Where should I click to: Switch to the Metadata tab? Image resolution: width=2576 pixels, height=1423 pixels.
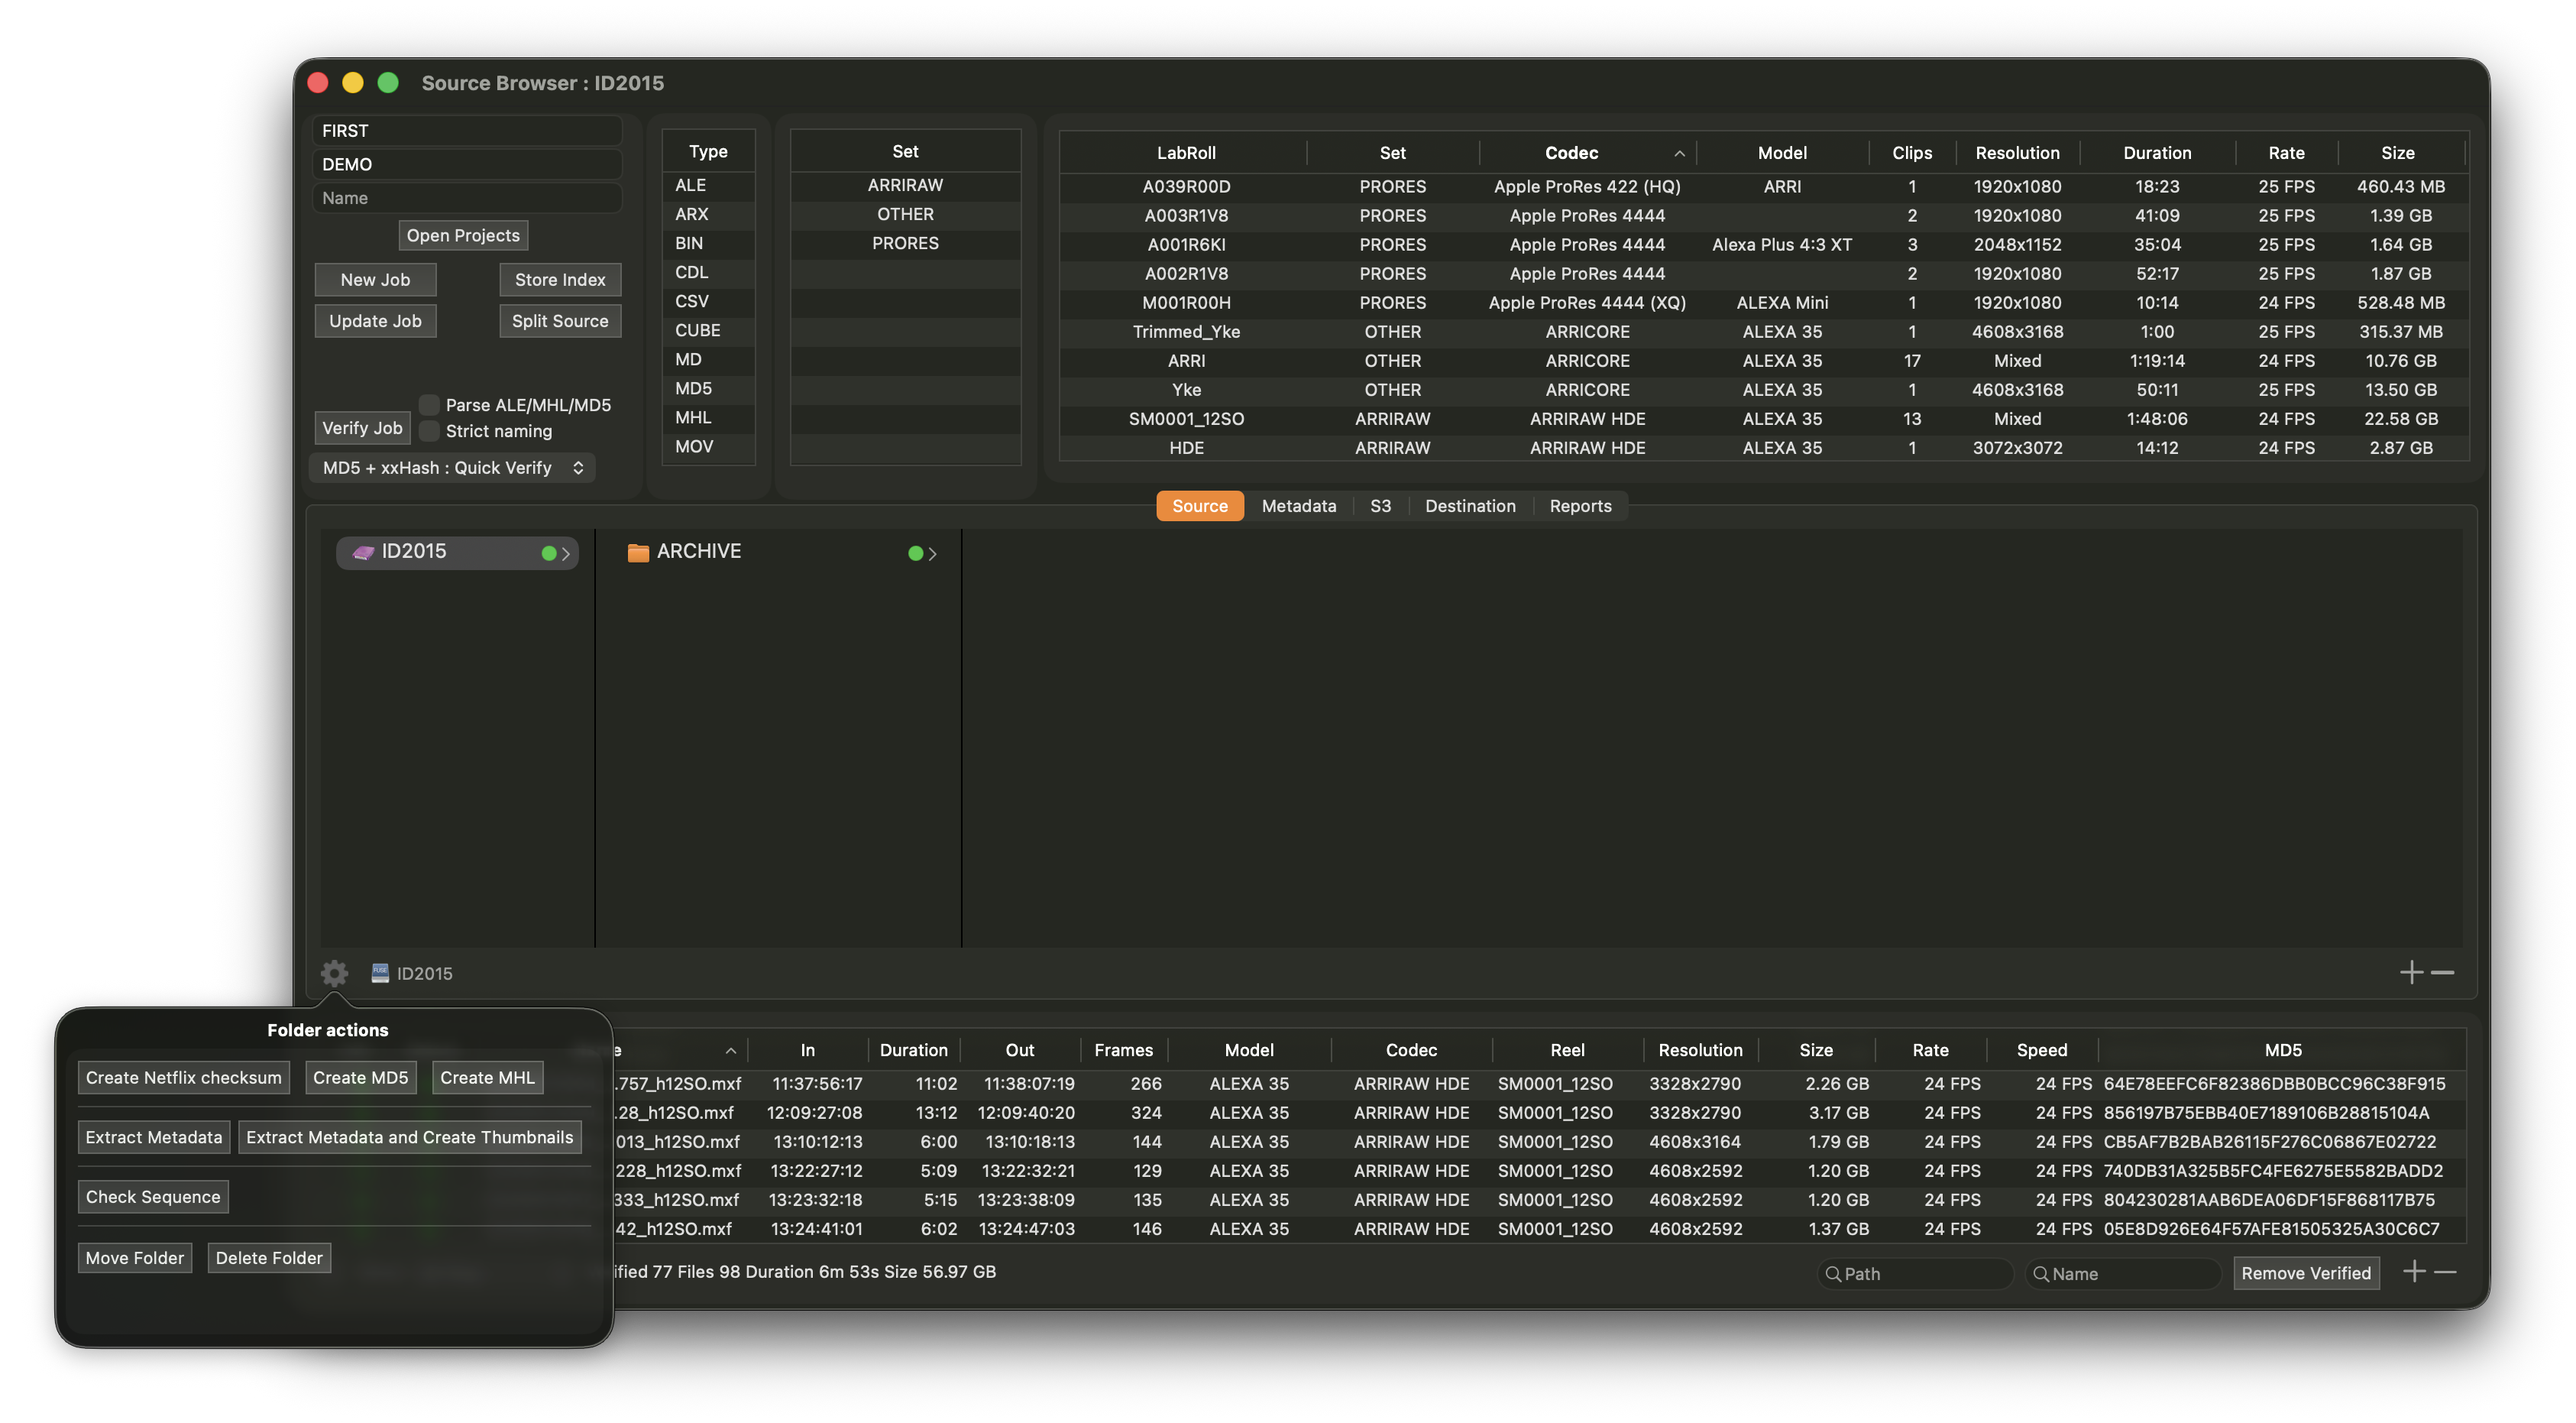pyautogui.click(x=1298, y=505)
